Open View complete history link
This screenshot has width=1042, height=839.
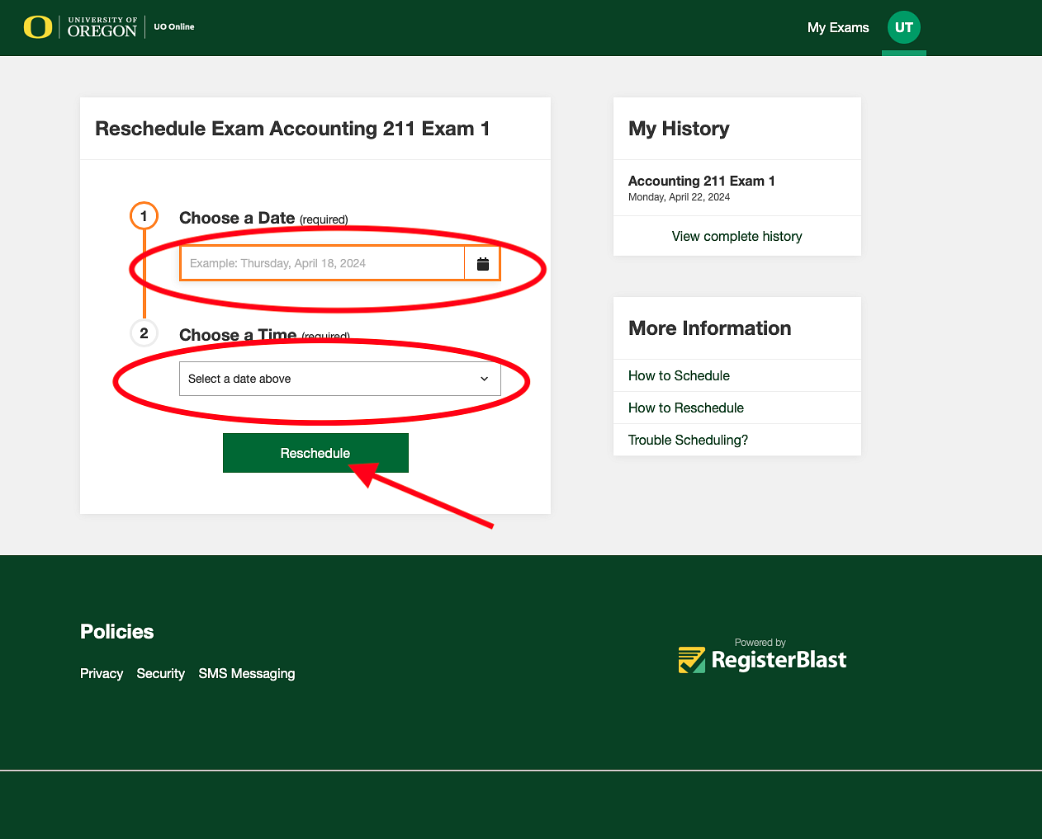pyautogui.click(x=737, y=236)
